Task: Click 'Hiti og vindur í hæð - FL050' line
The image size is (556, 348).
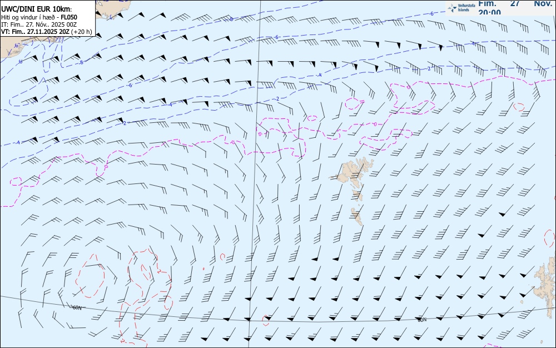Action: point(39,17)
